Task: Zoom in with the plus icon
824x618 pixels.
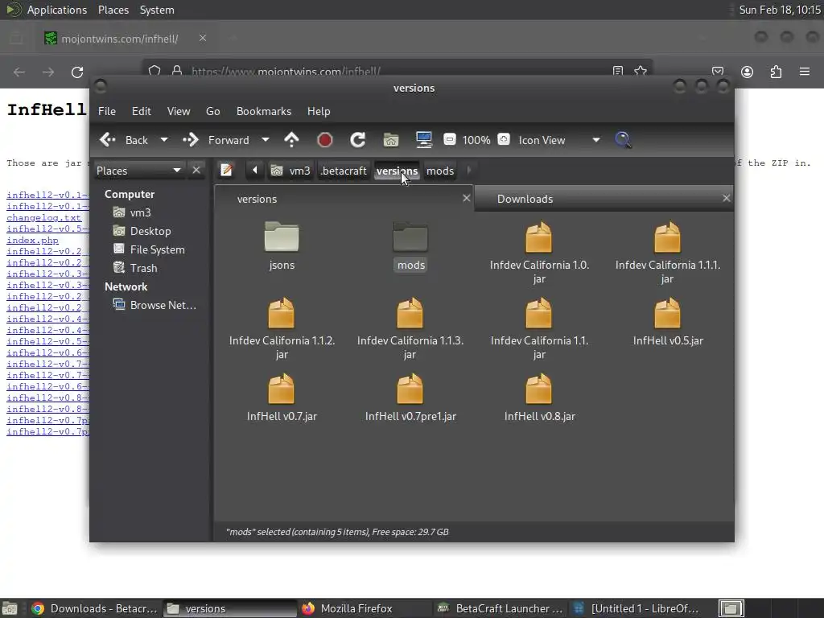Action: (504, 139)
